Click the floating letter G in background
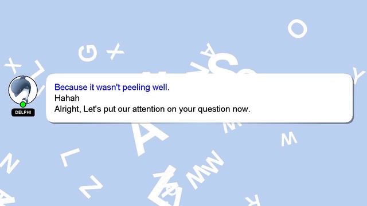The width and height of the screenshot is (367, 206). click(88, 53)
